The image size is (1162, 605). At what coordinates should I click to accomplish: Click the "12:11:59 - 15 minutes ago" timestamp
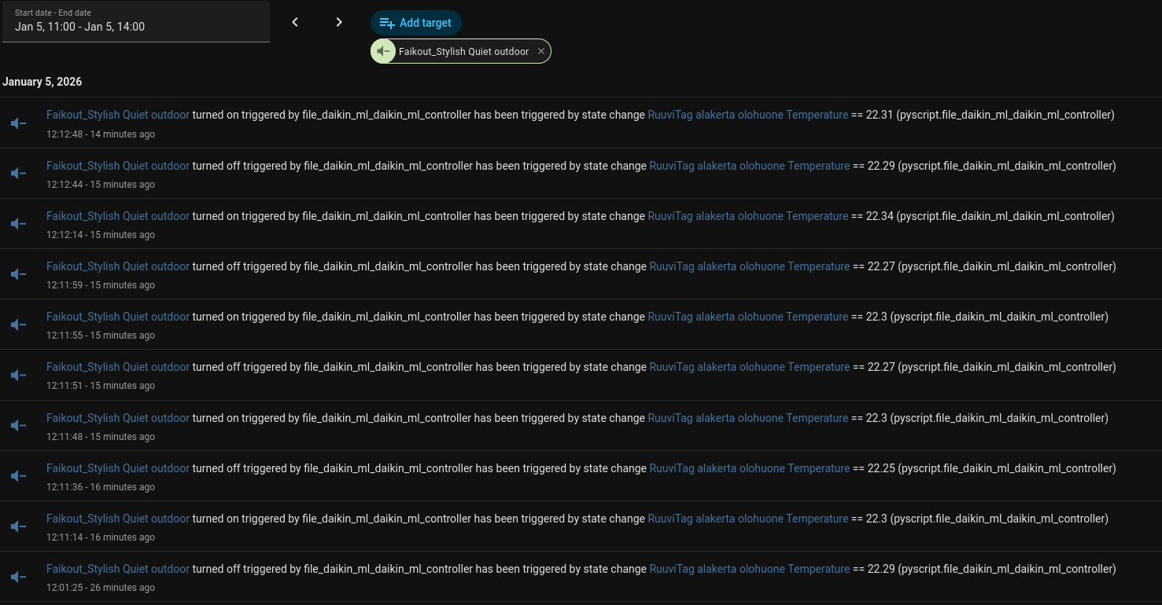pyautogui.click(x=101, y=285)
